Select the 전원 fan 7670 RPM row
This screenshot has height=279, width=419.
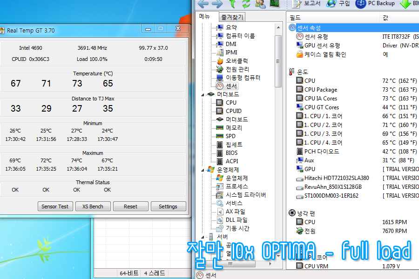tap(353, 231)
